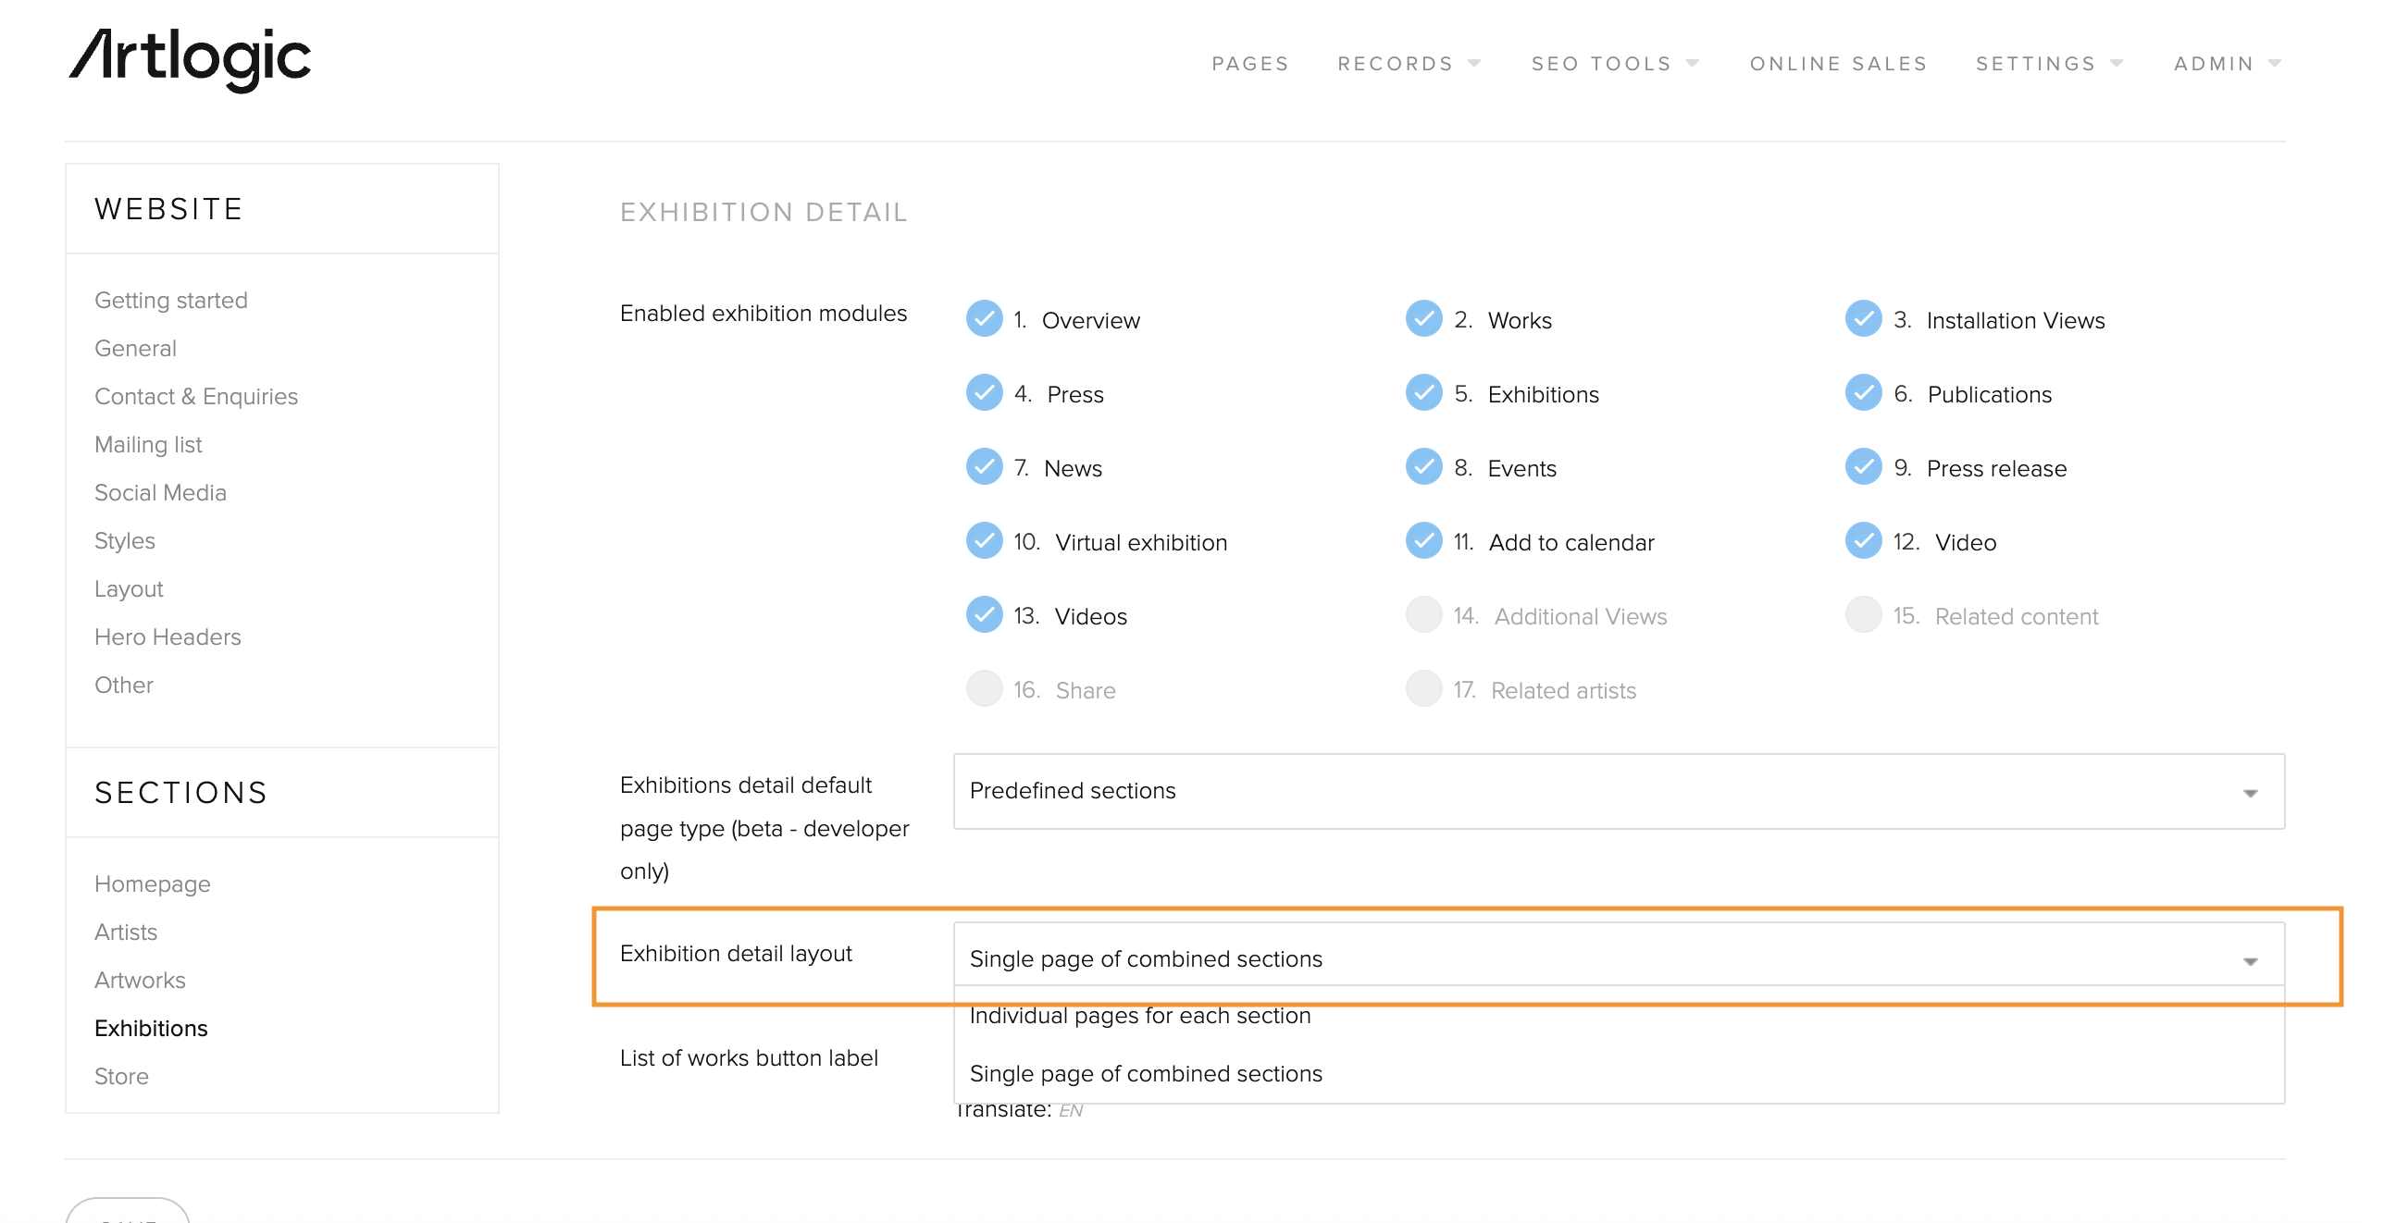The width and height of the screenshot is (2384, 1223).
Task: Open the Predefined sections dropdown
Action: (x=1618, y=791)
